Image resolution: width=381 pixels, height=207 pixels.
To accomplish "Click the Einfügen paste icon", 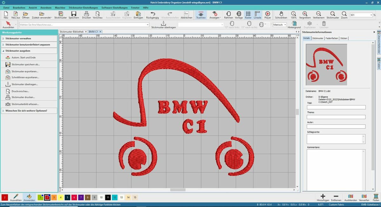I will (x=138, y=15).
